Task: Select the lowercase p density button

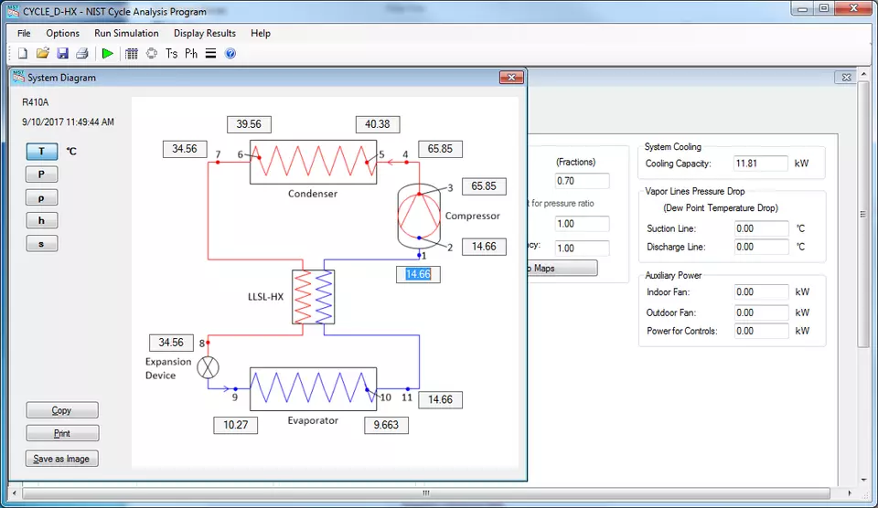Action: pyautogui.click(x=41, y=198)
